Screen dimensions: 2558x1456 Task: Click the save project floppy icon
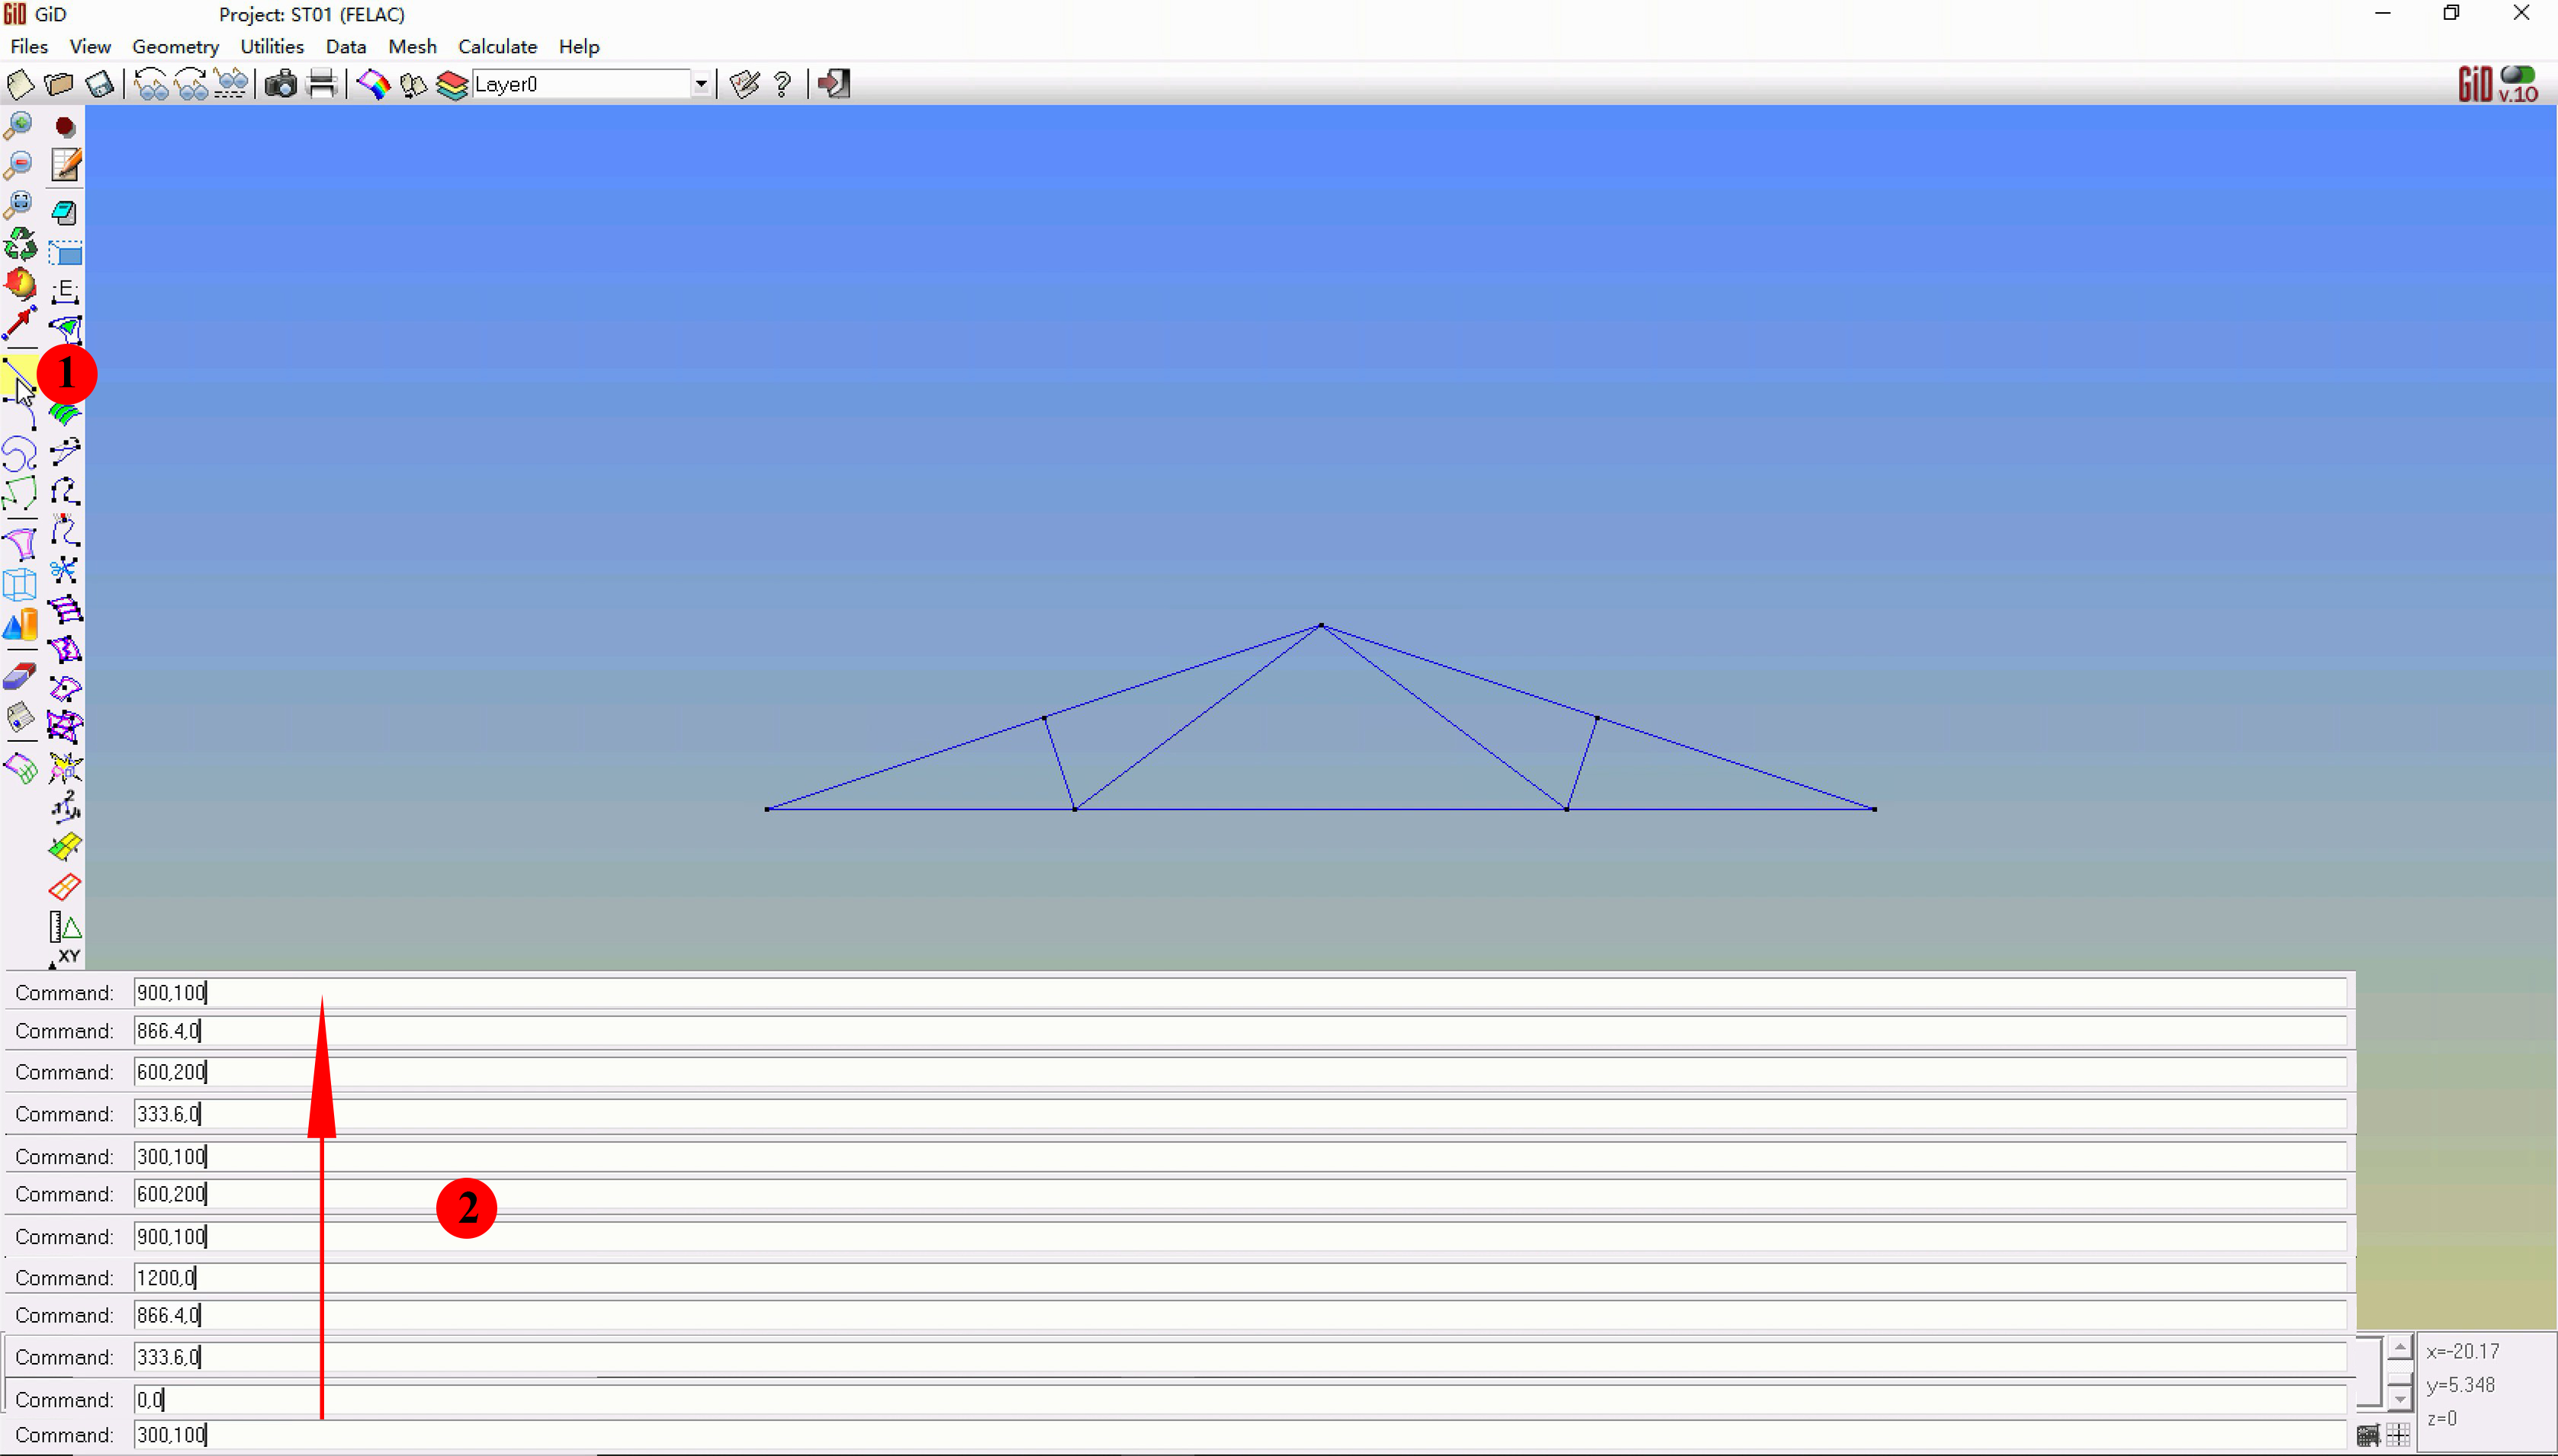click(x=99, y=84)
